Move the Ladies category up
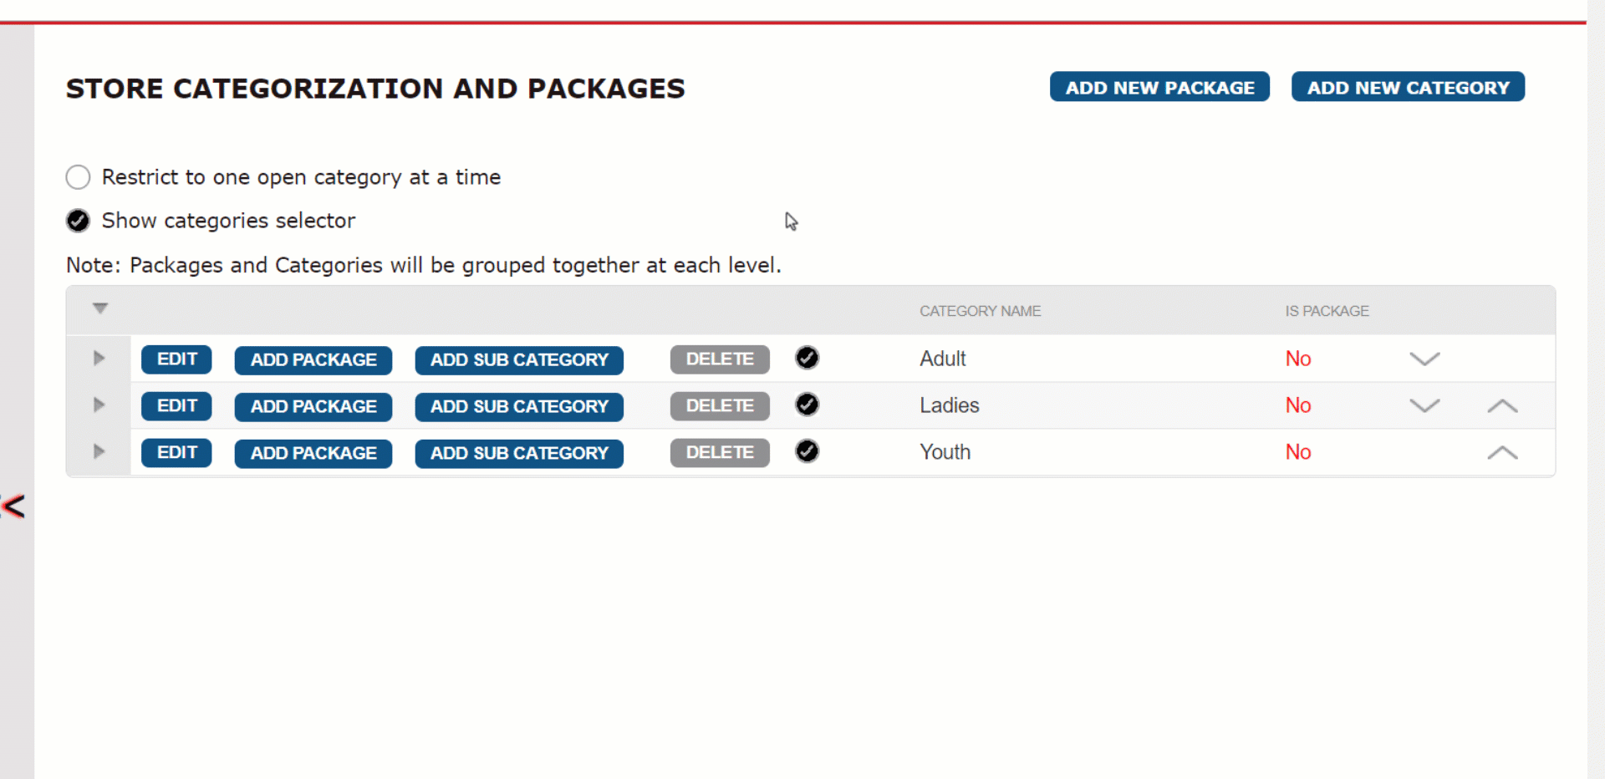1605x779 pixels. point(1502,405)
